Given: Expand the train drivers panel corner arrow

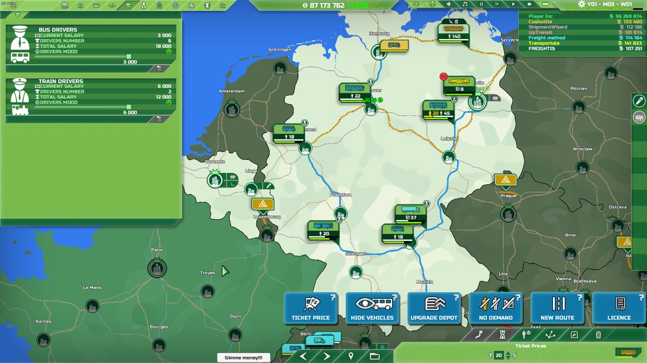Looking at the screenshot, I should point(159,120).
